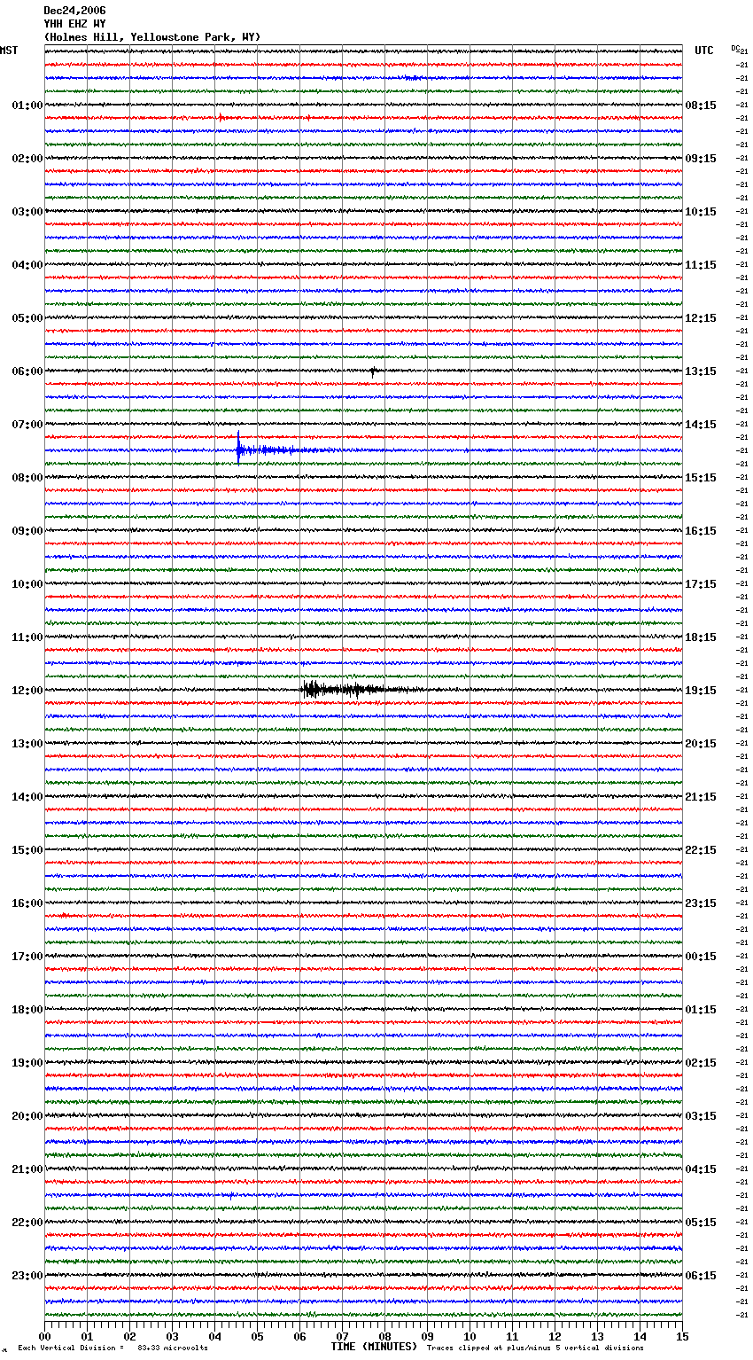This screenshot has height=1360, width=753.
Task: Select the 23:00 MST hour label
Action: tap(27, 1276)
